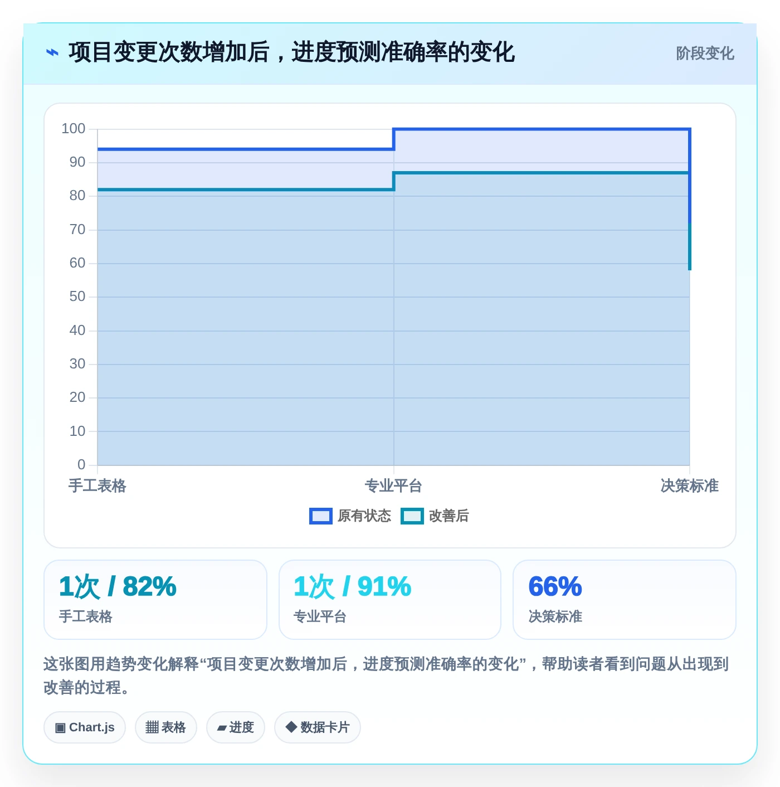Click the 专业平台 x-axis label
780x787 pixels.
[393, 486]
